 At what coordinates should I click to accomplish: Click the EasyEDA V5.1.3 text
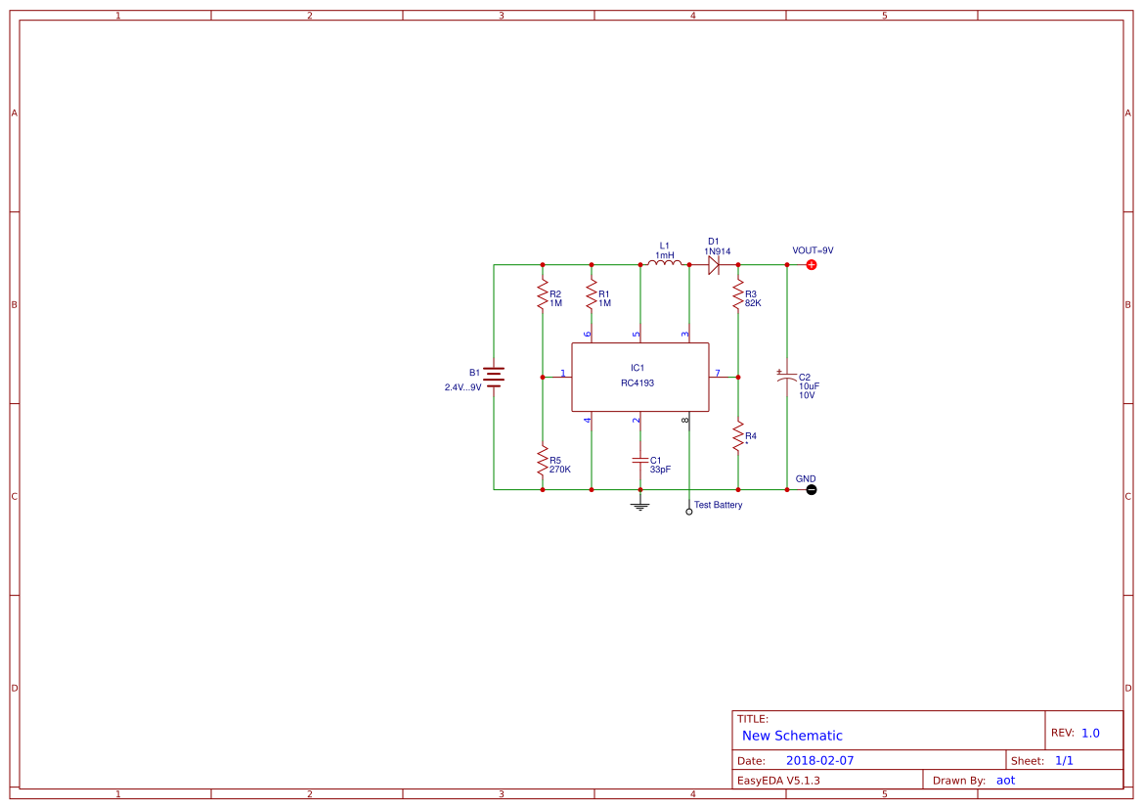pyautogui.click(x=778, y=780)
